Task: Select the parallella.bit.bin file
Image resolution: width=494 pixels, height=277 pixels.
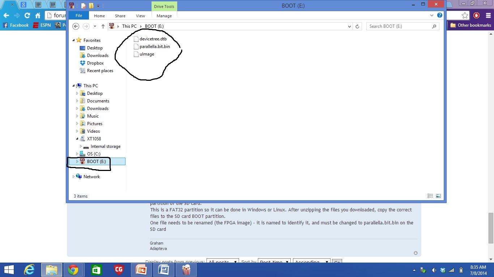Action: [x=154, y=47]
